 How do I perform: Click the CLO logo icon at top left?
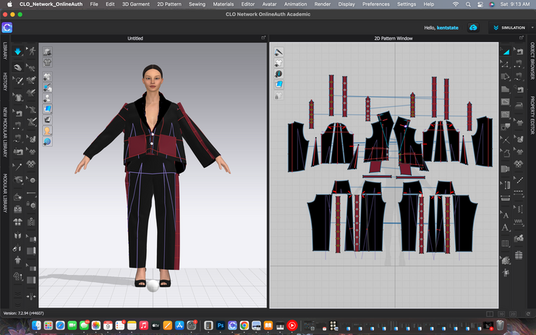(x=7, y=27)
